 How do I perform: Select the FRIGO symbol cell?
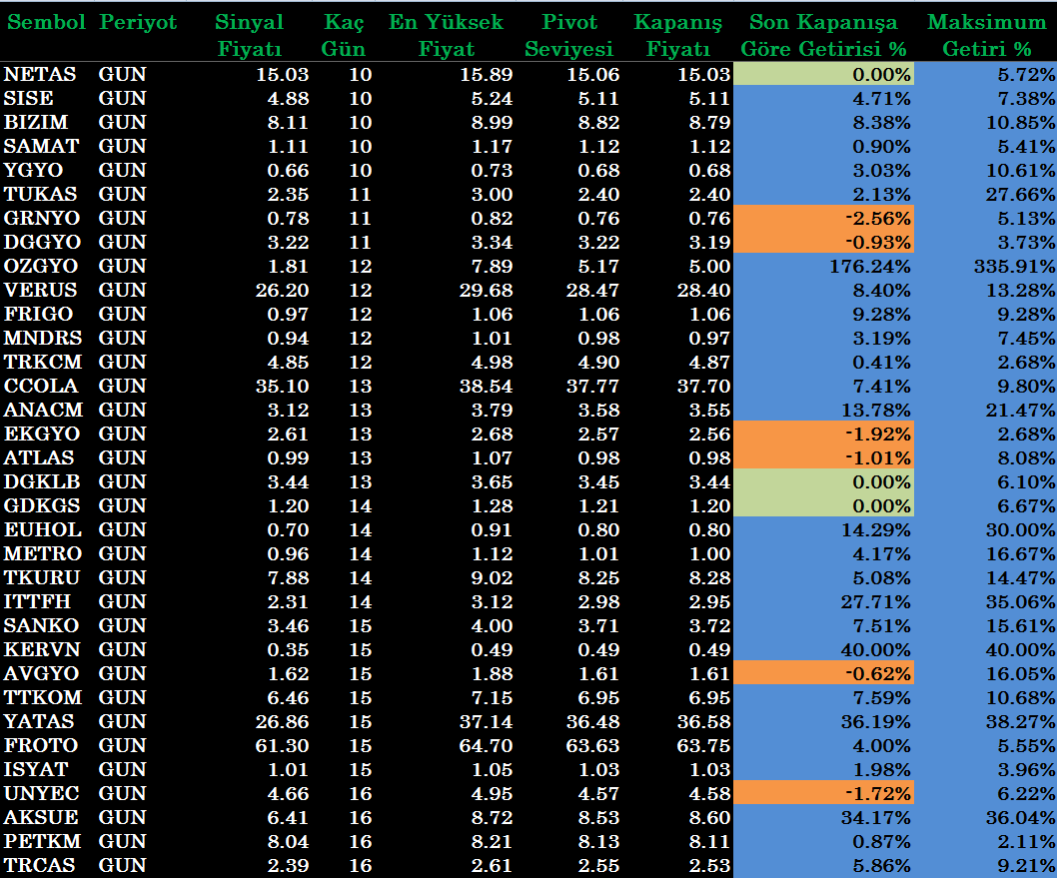click(x=38, y=314)
